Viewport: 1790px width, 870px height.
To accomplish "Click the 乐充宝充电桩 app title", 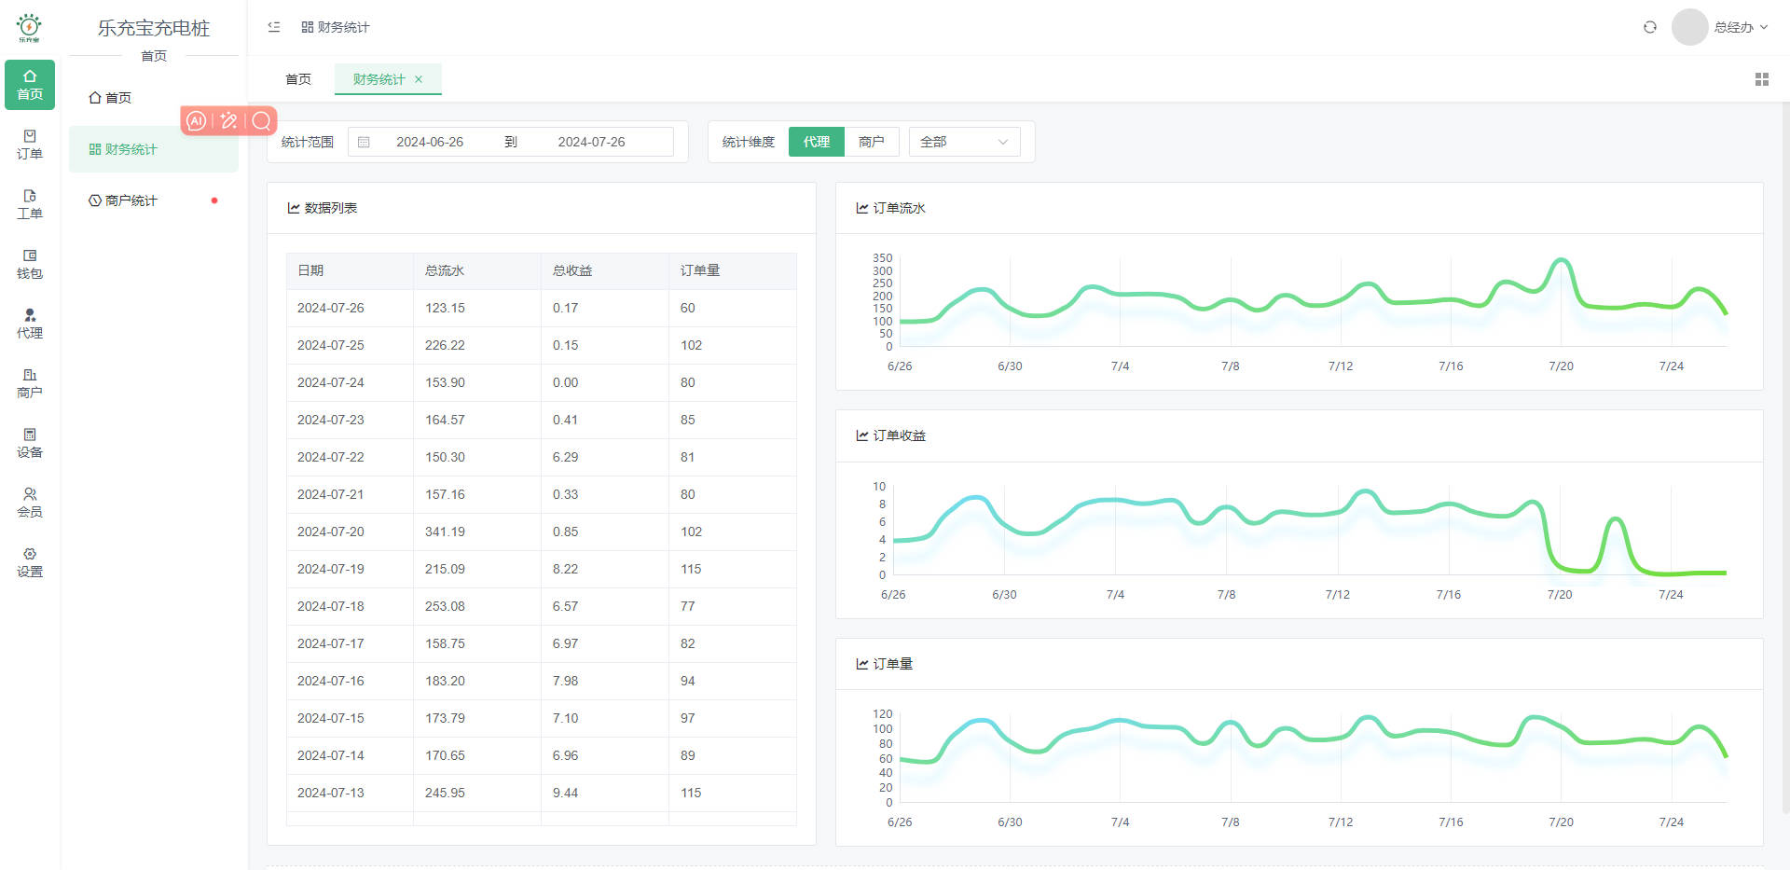I will click(x=154, y=28).
